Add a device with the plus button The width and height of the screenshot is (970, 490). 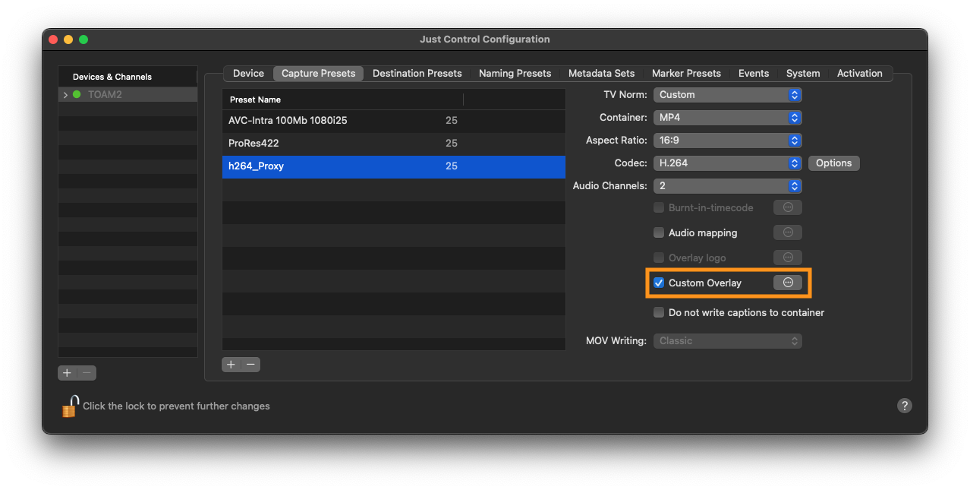coord(68,373)
